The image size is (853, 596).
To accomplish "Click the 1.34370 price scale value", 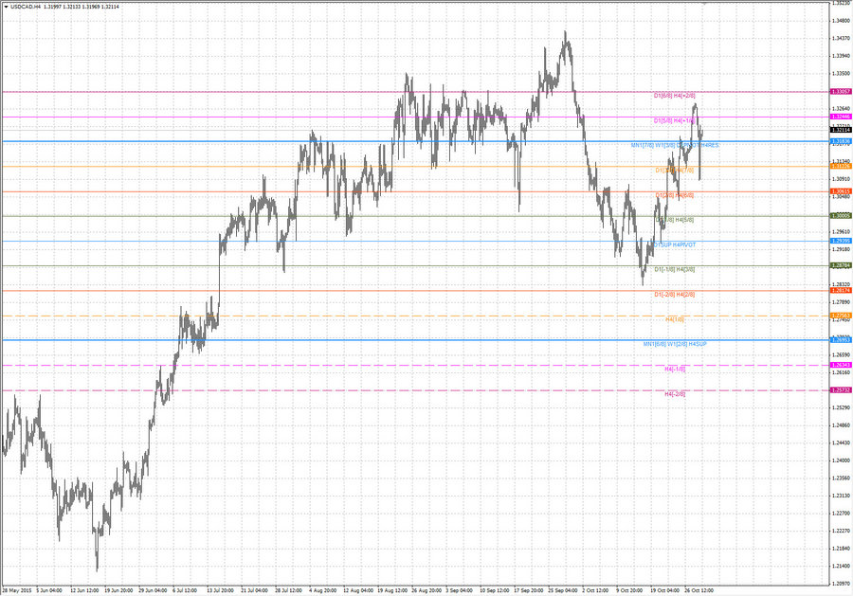I will point(841,38).
